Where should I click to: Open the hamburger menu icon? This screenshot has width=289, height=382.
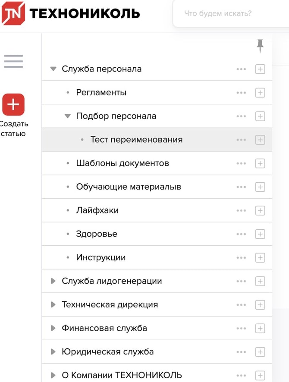tap(13, 61)
